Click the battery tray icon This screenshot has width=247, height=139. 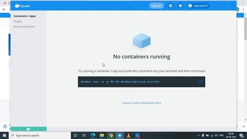pyautogui.click(x=207, y=136)
